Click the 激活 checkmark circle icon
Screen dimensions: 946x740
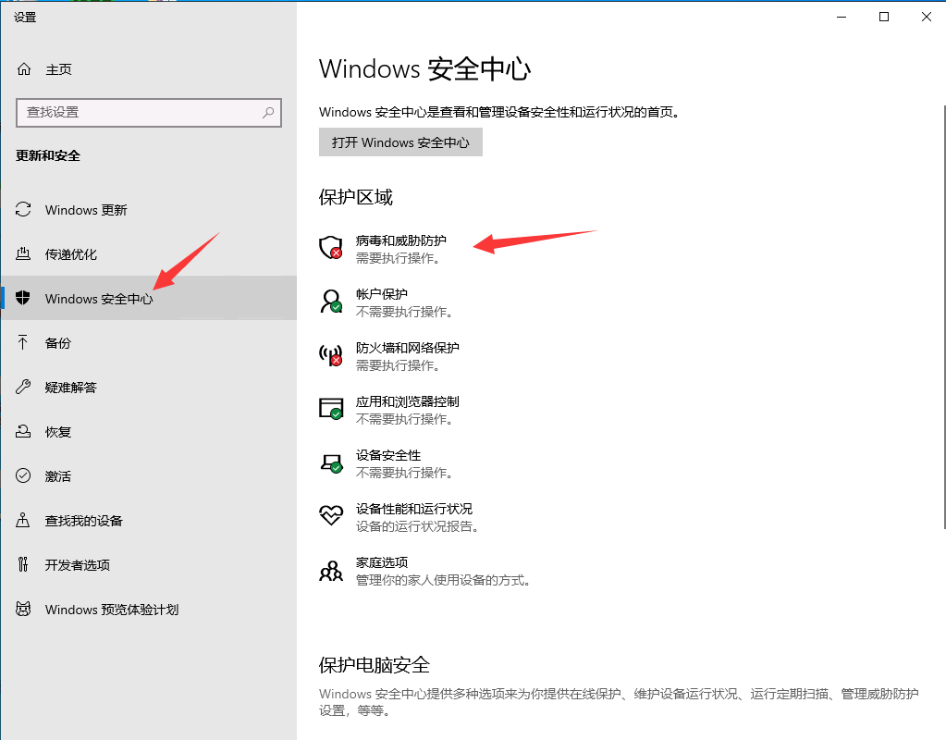click(23, 475)
